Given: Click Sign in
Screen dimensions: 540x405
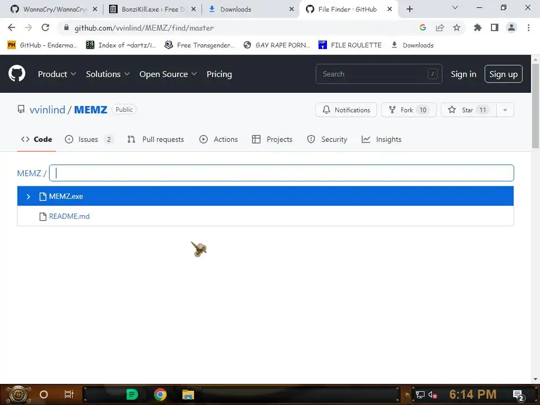Looking at the screenshot, I should click(464, 74).
